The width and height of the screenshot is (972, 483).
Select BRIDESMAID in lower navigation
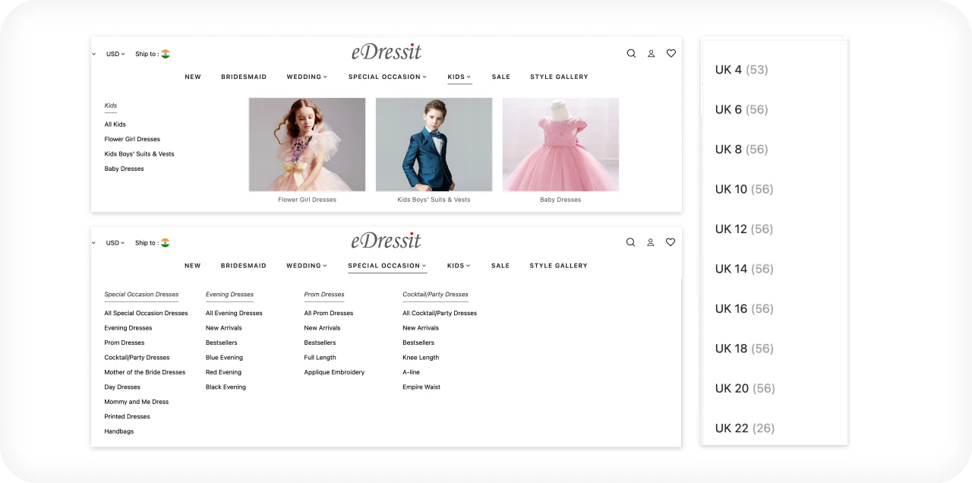click(x=244, y=266)
